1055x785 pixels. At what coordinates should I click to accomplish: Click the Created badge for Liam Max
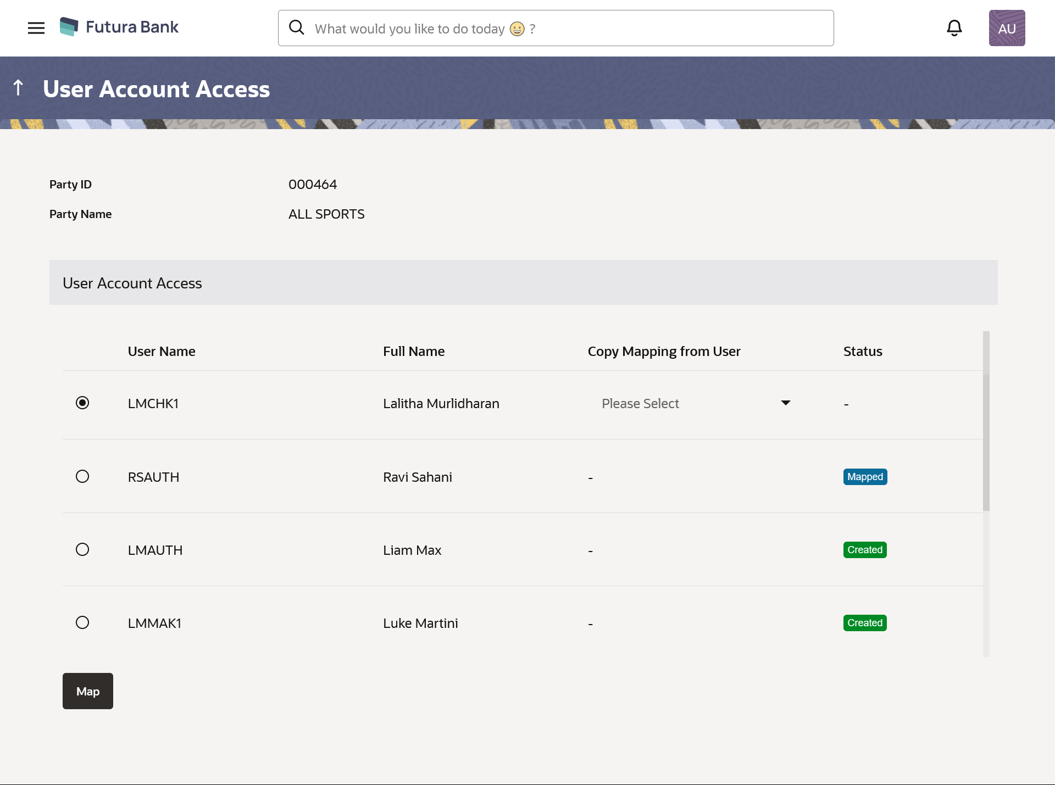click(x=865, y=550)
